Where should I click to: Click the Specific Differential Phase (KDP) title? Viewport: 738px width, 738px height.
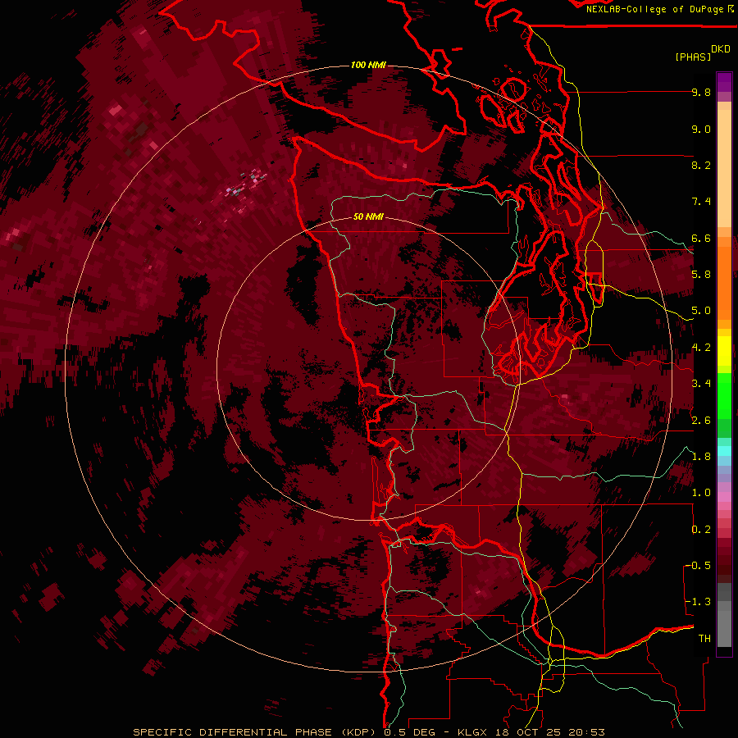coord(254,732)
